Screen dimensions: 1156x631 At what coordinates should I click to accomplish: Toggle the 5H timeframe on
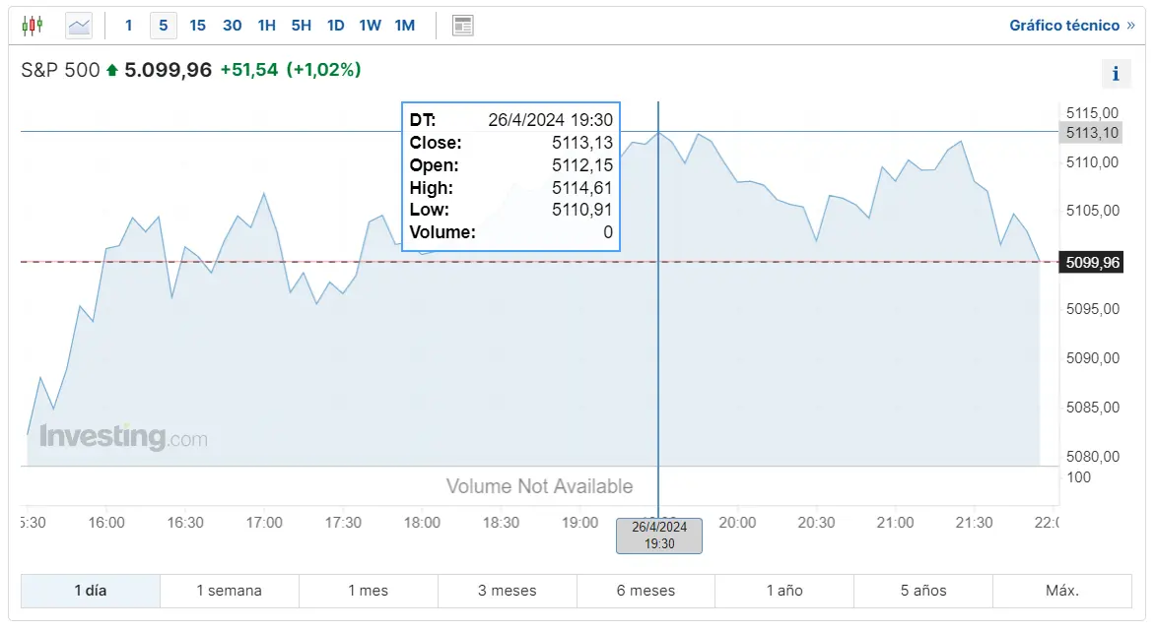coord(301,25)
